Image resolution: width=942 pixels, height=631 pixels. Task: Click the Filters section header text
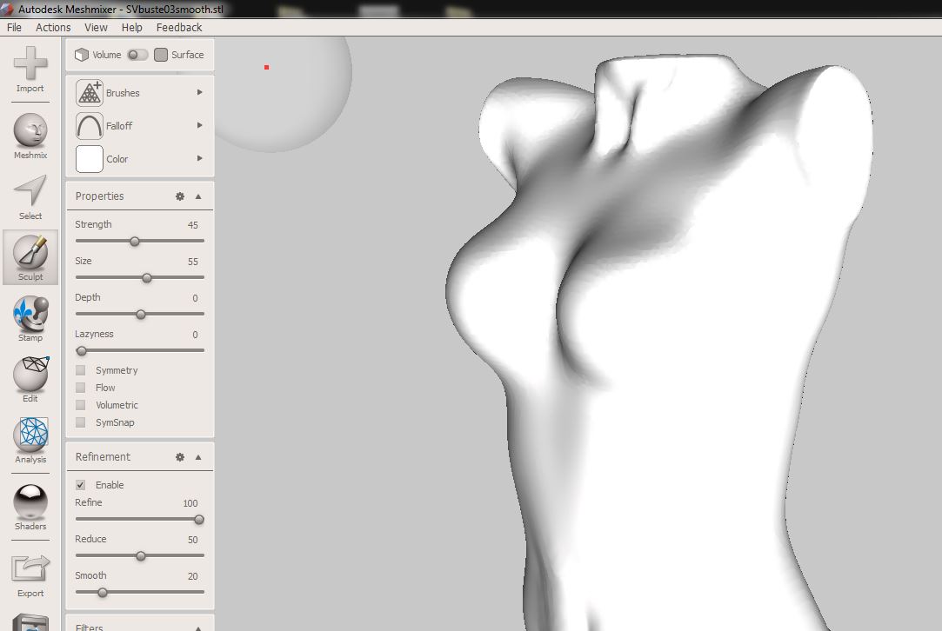tap(90, 628)
